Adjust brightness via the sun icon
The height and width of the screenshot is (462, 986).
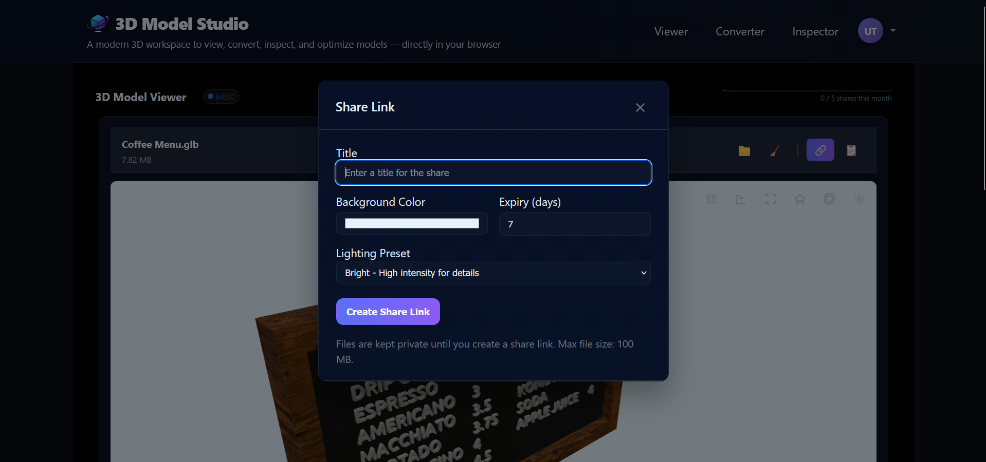click(x=859, y=199)
